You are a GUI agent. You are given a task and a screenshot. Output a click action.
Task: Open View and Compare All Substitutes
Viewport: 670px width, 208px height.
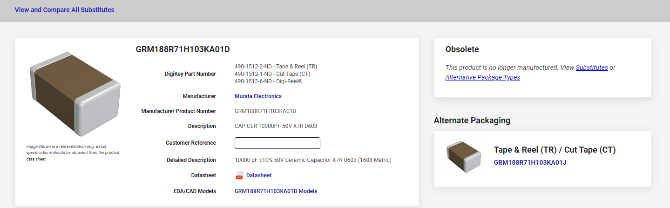[64, 10]
